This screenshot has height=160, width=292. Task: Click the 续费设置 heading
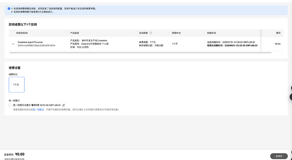tap(14, 68)
